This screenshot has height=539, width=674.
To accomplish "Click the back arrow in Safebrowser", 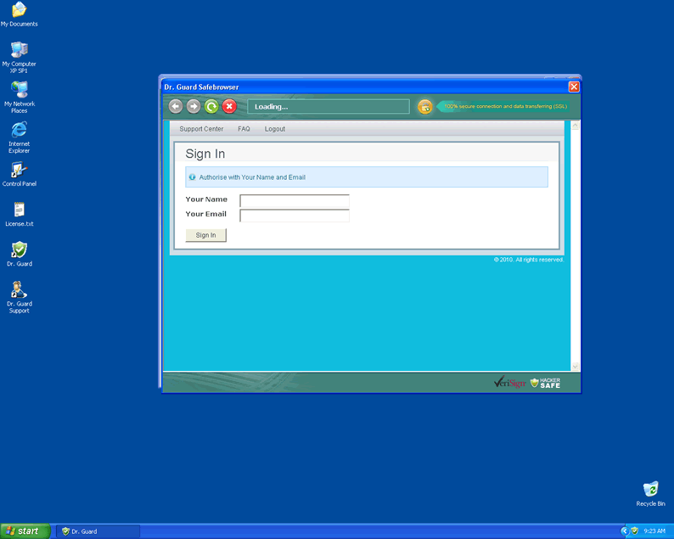I will click(x=176, y=106).
